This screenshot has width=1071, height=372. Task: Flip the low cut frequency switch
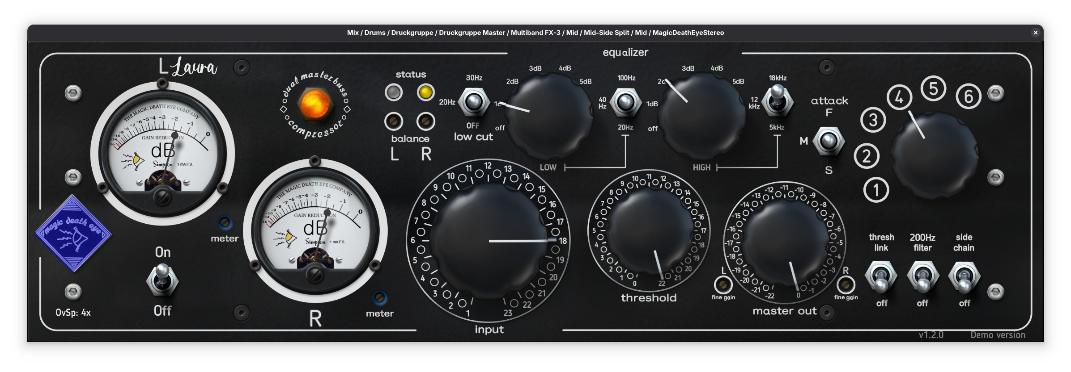[474, 102]
